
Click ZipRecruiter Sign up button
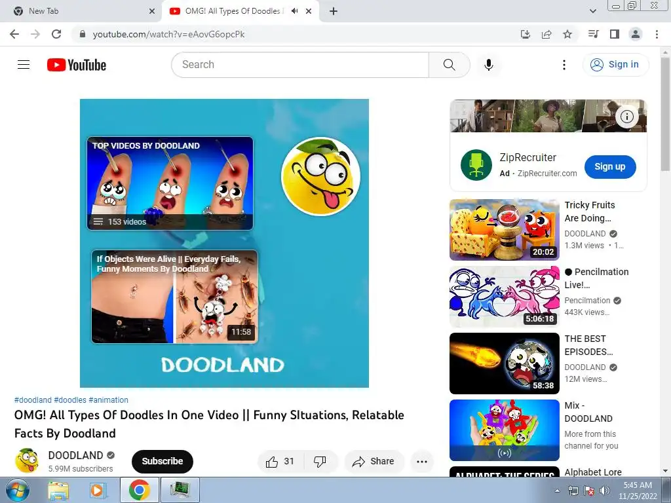(x=610, y=167)
